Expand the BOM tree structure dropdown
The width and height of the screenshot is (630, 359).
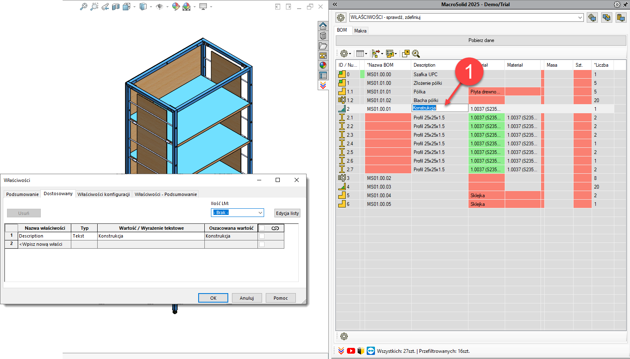(x=382, y=54)
